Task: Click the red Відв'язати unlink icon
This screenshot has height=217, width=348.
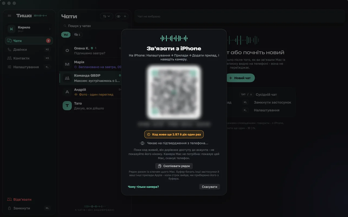Action: [10, 199]
